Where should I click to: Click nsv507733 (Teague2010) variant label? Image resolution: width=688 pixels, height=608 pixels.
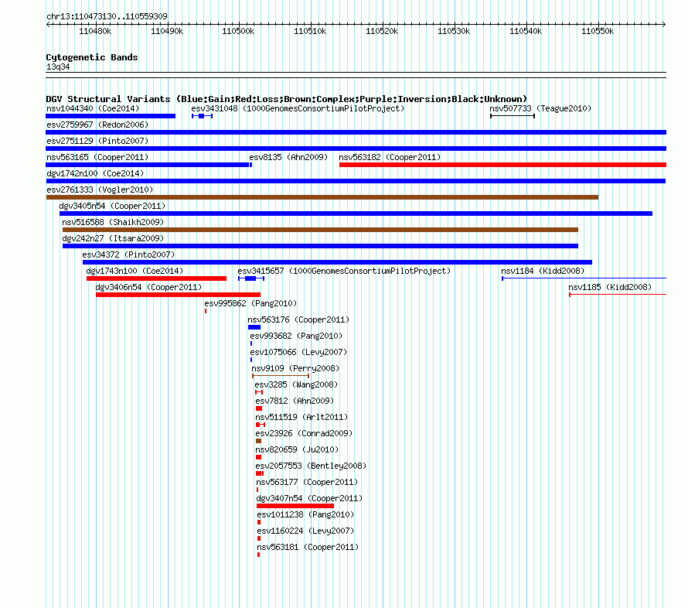pos(540,108)
